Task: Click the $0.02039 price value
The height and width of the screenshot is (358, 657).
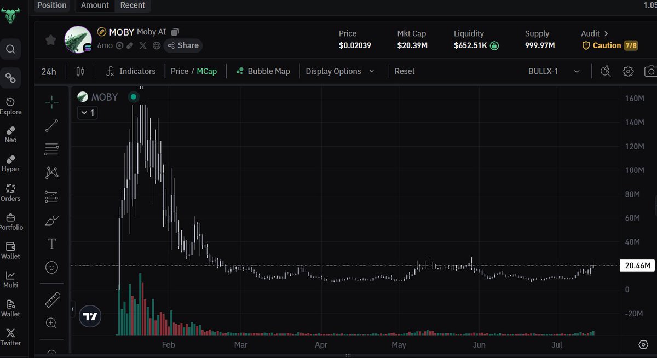Action: coord(355,45)
